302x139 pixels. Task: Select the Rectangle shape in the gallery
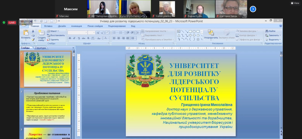point(190,31)
